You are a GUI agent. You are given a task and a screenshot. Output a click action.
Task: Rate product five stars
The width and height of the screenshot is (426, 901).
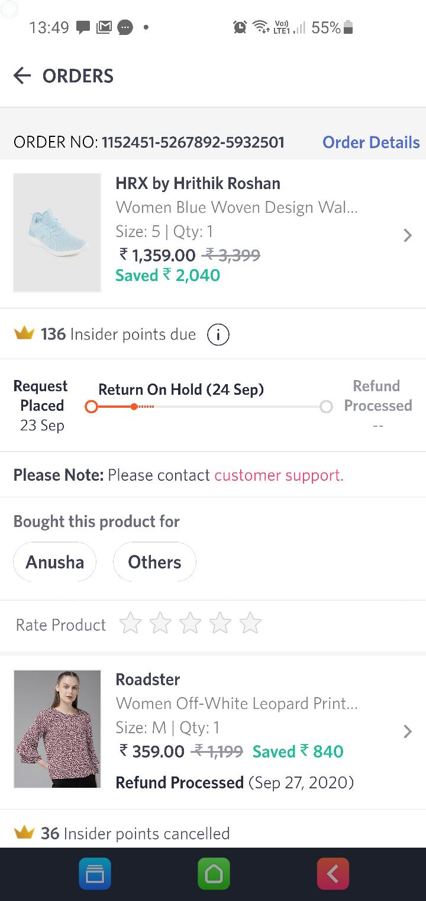tap(250, 624)
